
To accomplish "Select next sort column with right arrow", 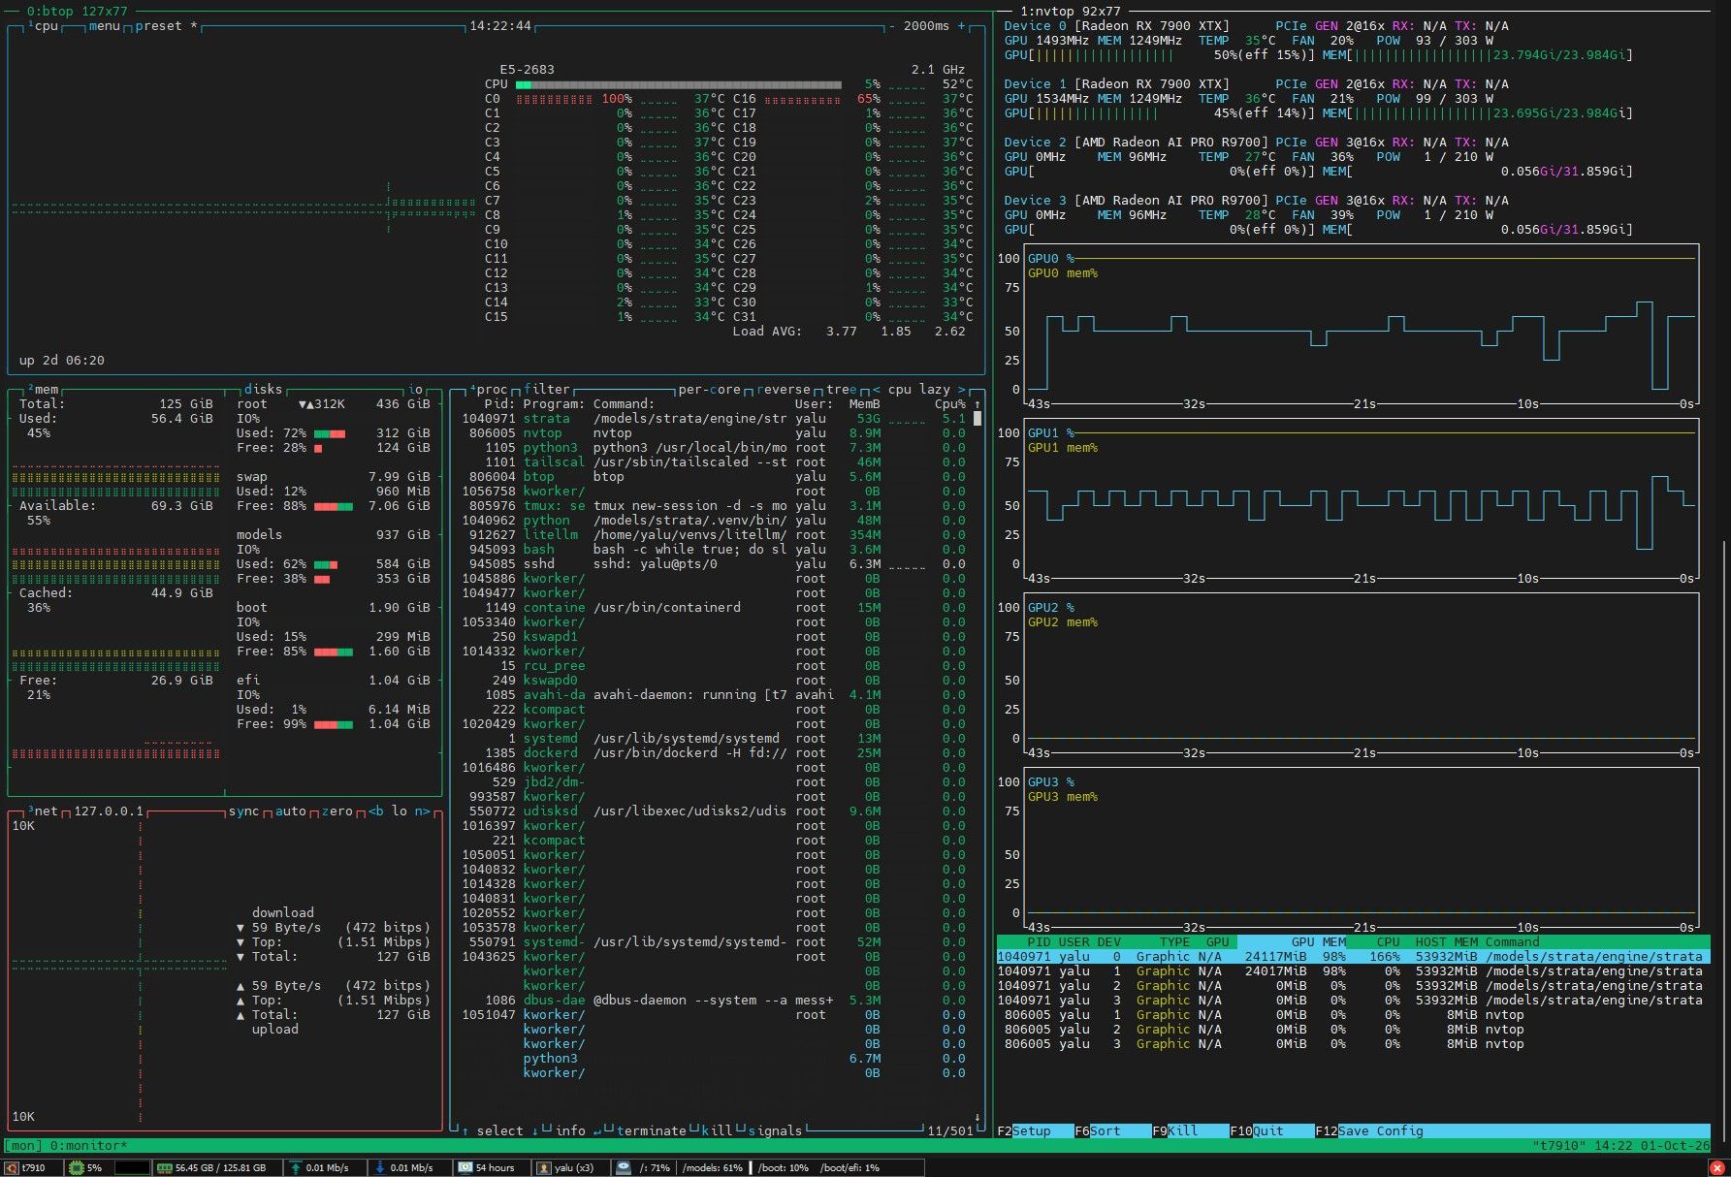I will click(x=962, y=389).
